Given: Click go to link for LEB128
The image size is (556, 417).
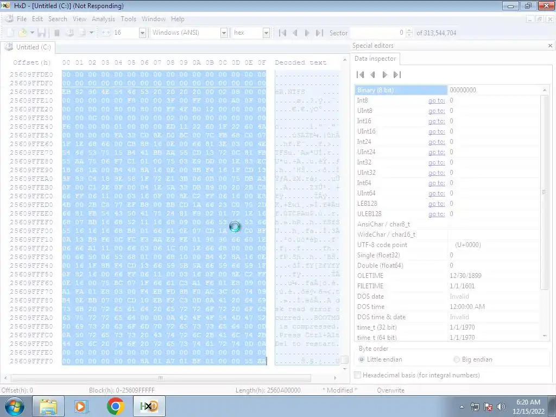Looking at the screenshot, I should [x=437, y=204].
